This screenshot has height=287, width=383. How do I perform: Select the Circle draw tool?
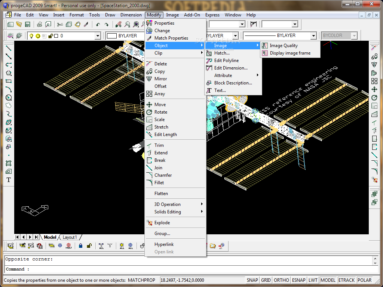[9, 98]
